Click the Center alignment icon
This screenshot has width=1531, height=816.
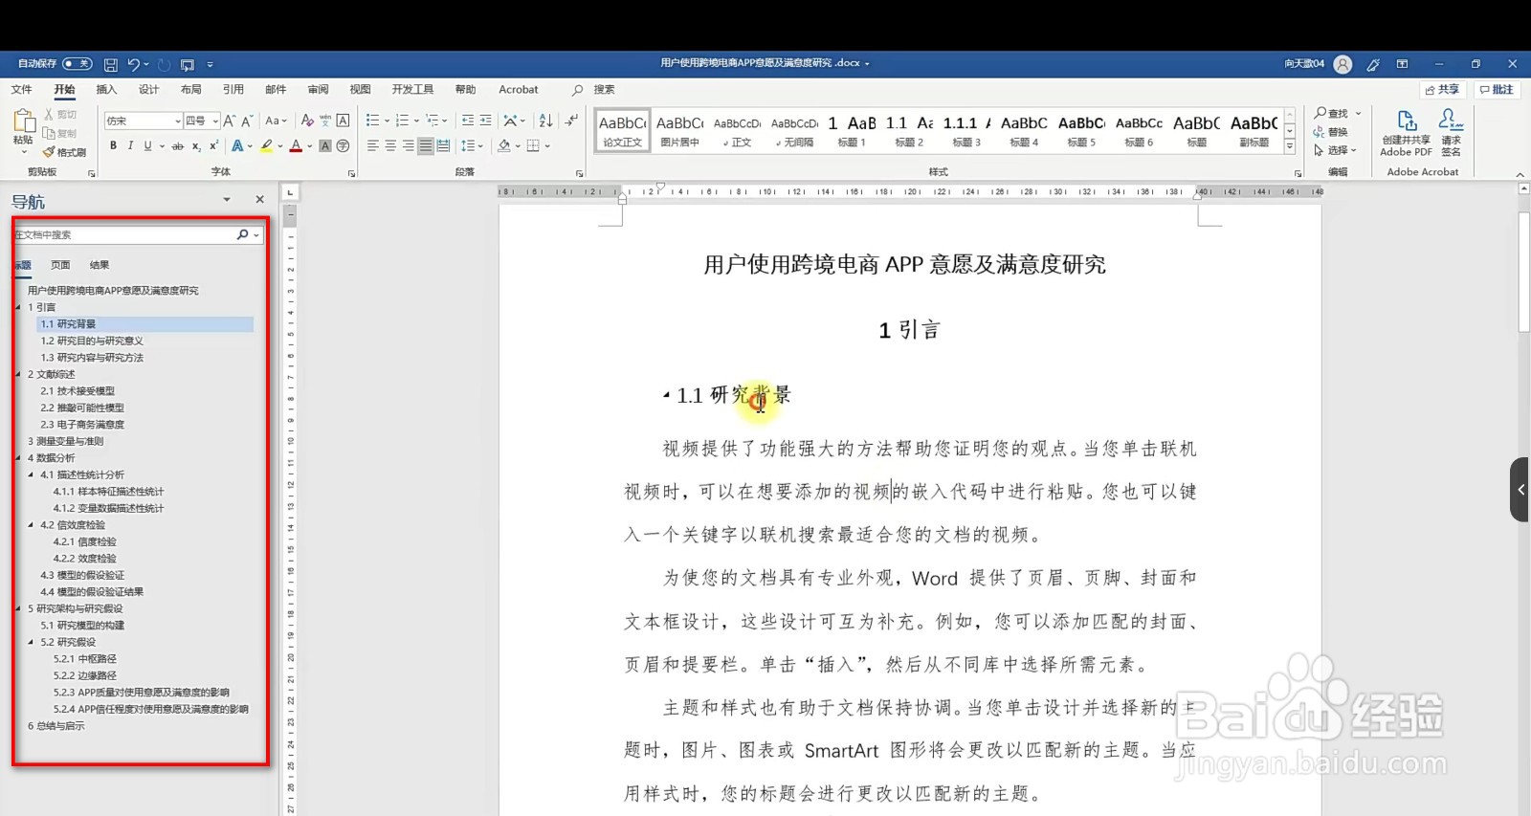390,145
